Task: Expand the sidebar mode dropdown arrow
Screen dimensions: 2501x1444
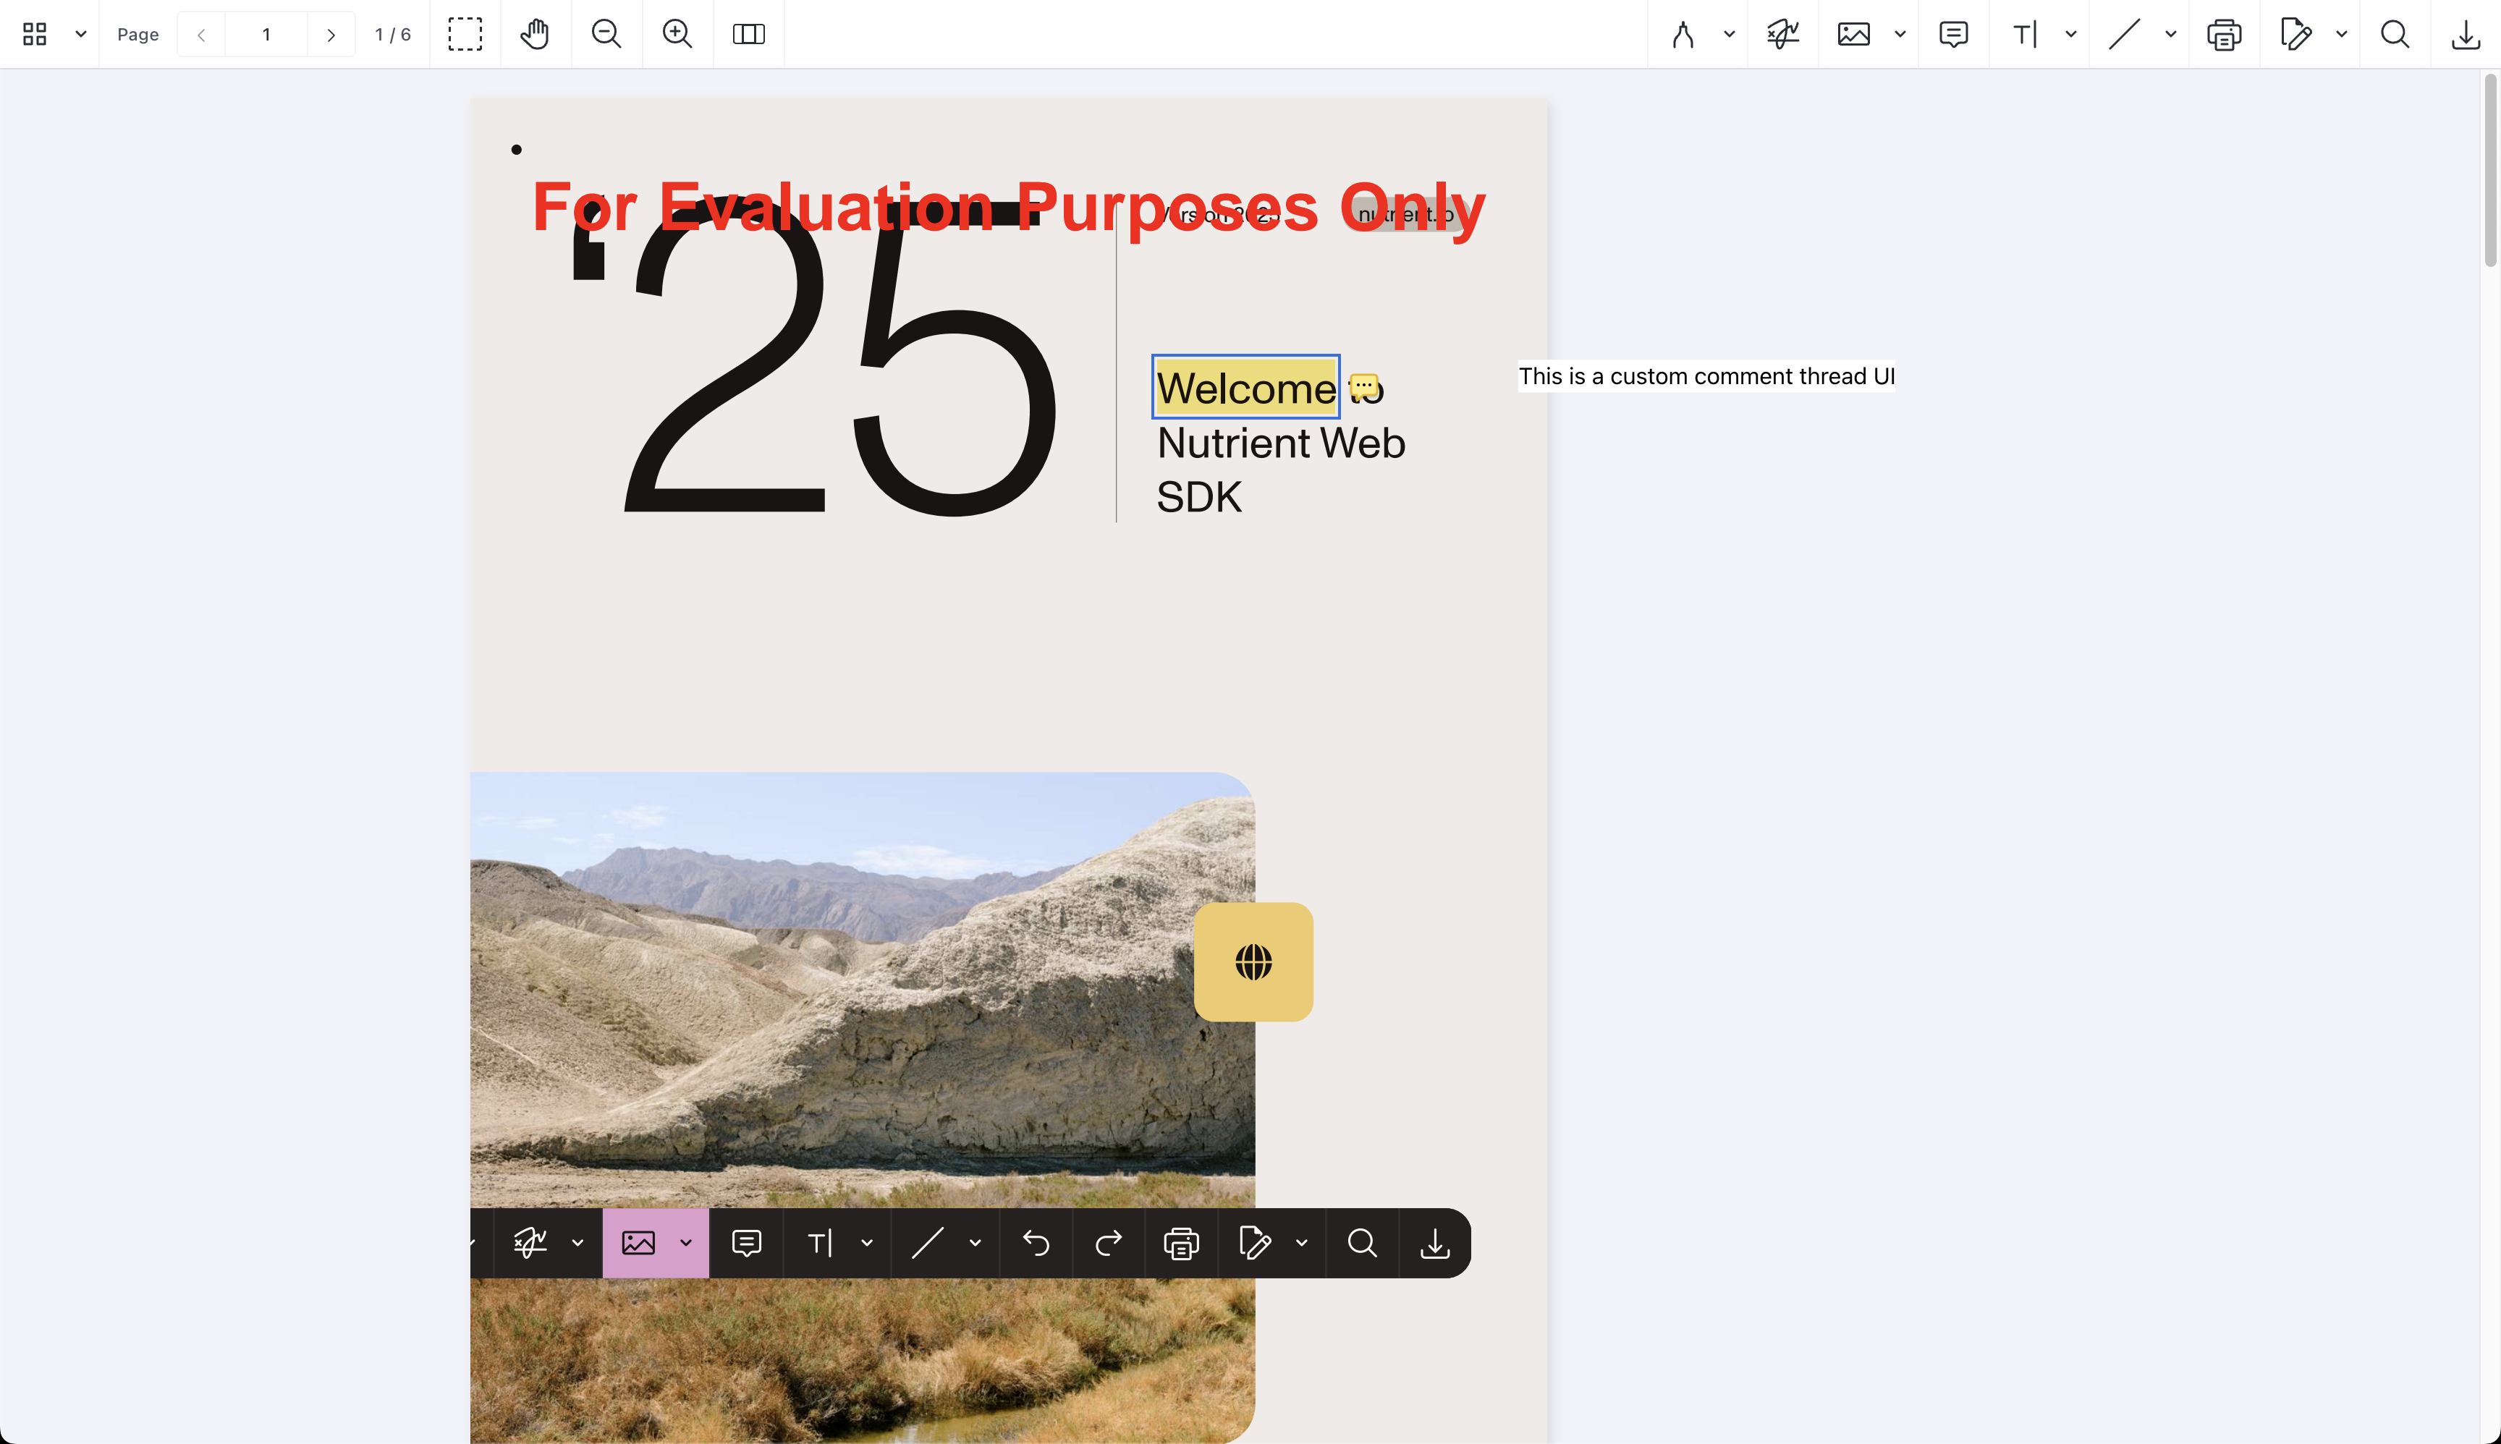Action: click(x=80, y=35)
